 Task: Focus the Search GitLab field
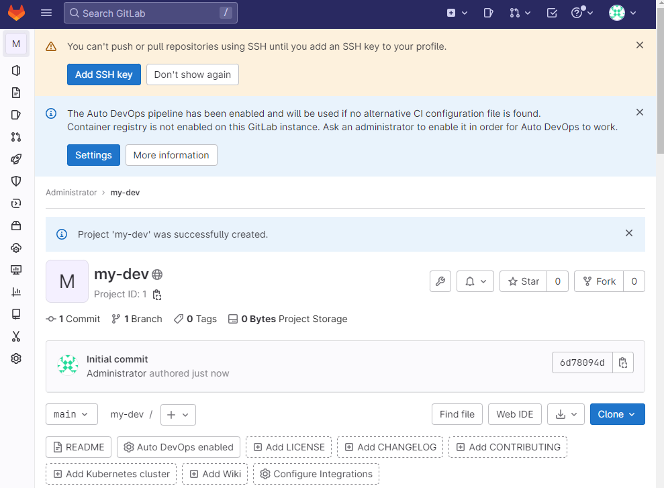[x=150, y=13]
